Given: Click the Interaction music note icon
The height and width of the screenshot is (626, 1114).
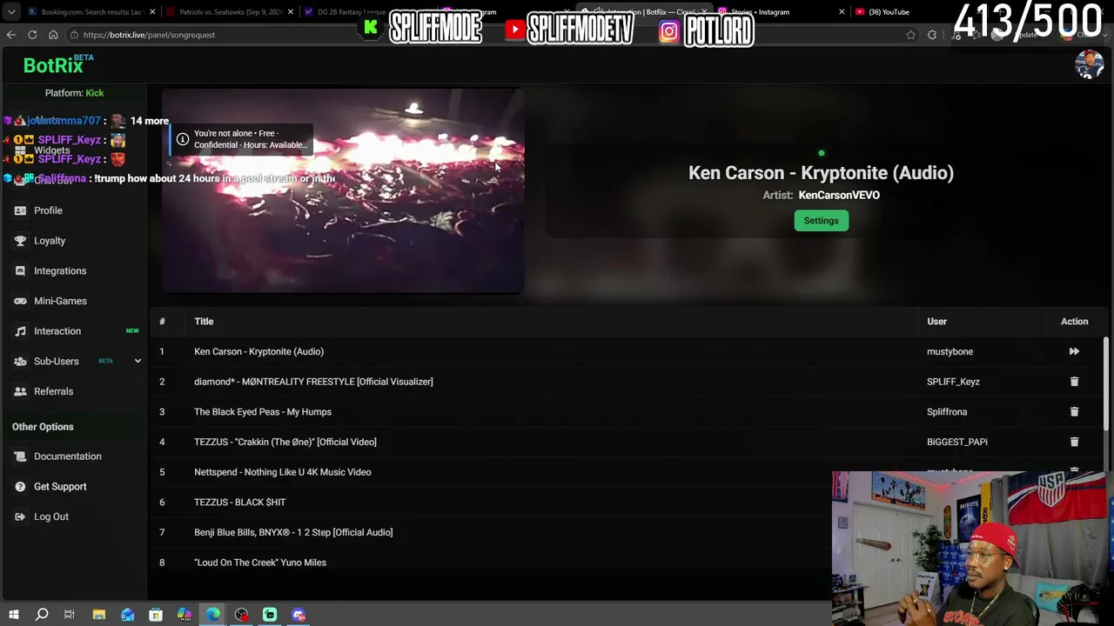Looking at the screenshot, I should (20, 331).
